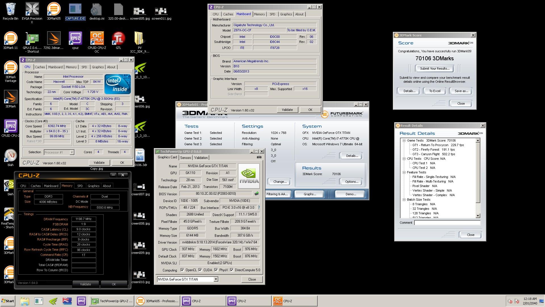Open GPU selection dropdown in GPU-Z
Viewport: 545px width, 307px height.
[188, 279]
